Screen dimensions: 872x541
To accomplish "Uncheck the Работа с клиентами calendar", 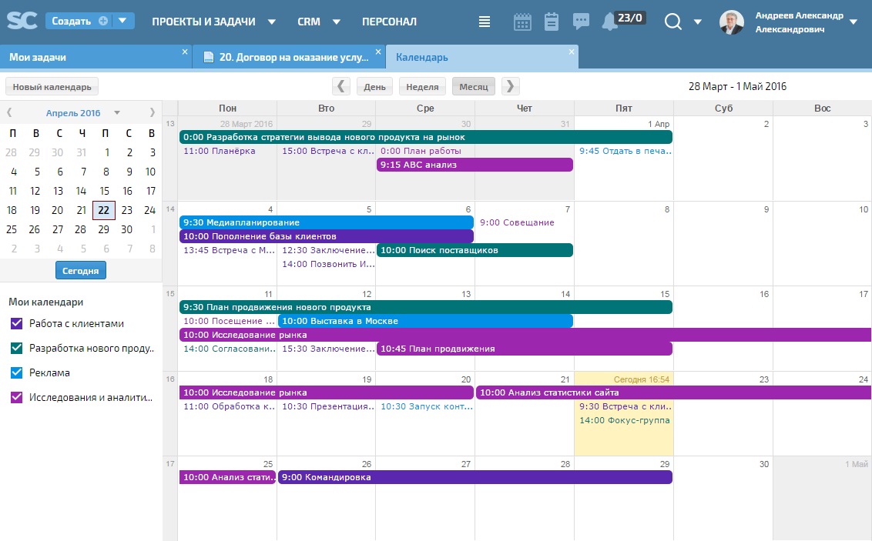I will [17, 323].
